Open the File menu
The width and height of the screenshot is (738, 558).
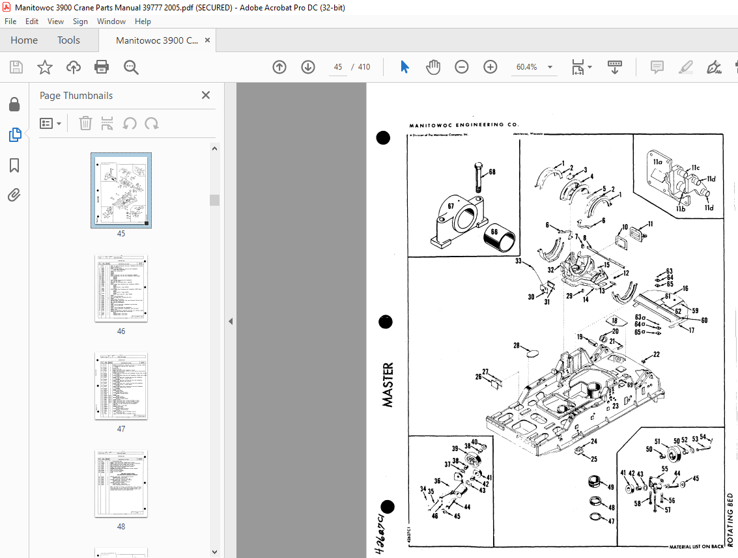[x=10, y=21]
